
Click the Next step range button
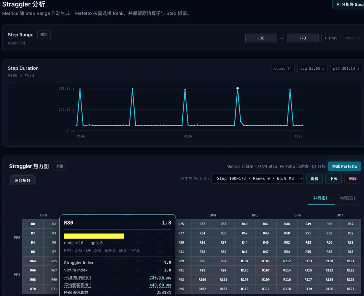point(353,38)
